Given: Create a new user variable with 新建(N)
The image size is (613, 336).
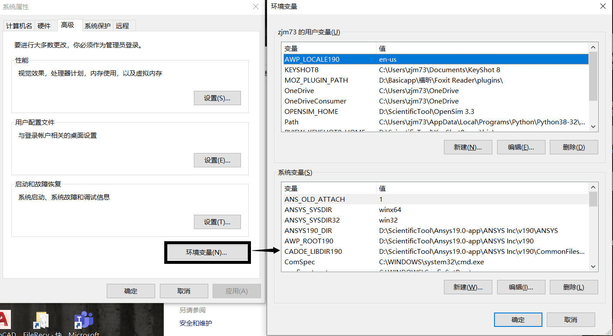Looking at the screenshot, I should coord(468,147).
